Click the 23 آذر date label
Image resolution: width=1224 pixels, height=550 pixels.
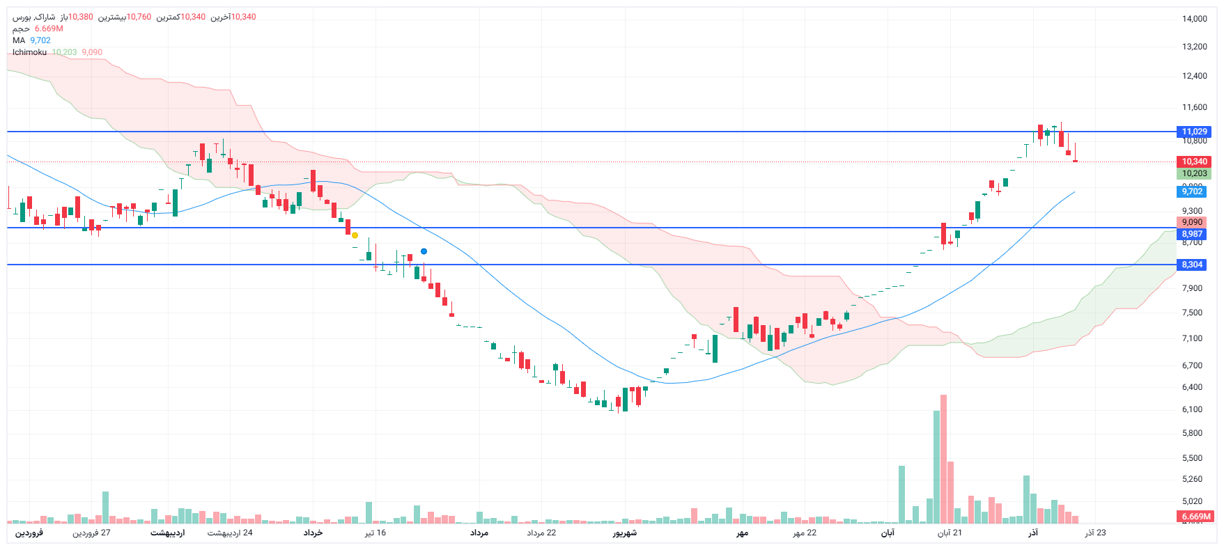point(1095,533)
